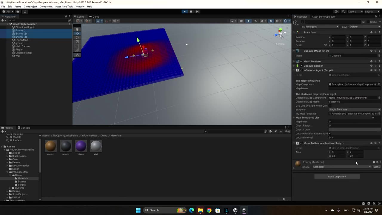This screenshot has width=382, height=215.
Task: Open the Asset Store Tools menu
Action: (64, 7)
